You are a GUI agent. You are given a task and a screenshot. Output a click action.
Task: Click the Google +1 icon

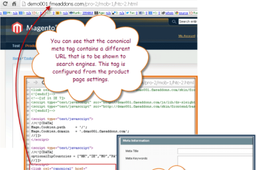point(150,13)
